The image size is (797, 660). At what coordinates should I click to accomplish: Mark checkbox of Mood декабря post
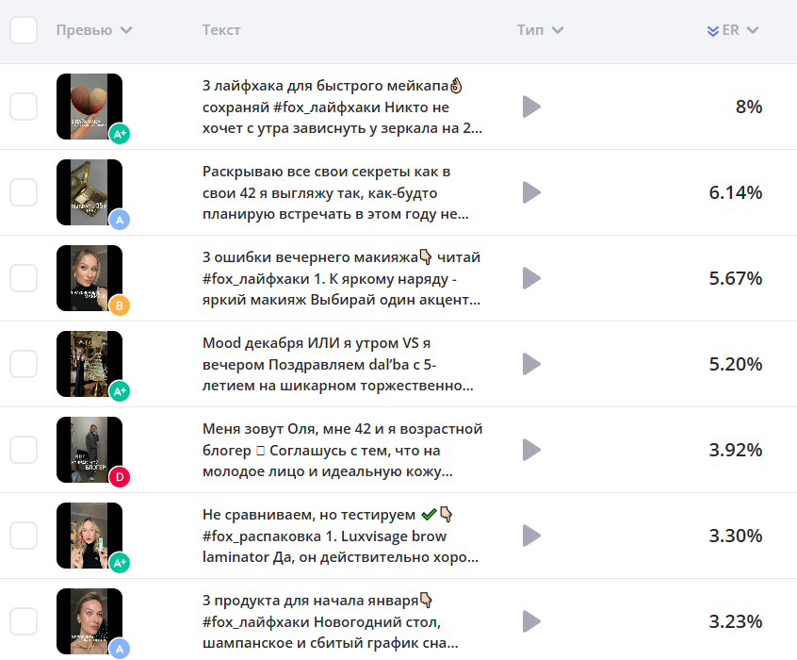tap(24, 364)
